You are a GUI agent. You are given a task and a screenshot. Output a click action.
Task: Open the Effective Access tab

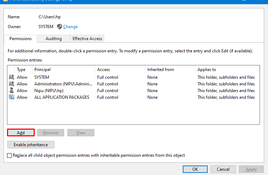pos(87,39)
